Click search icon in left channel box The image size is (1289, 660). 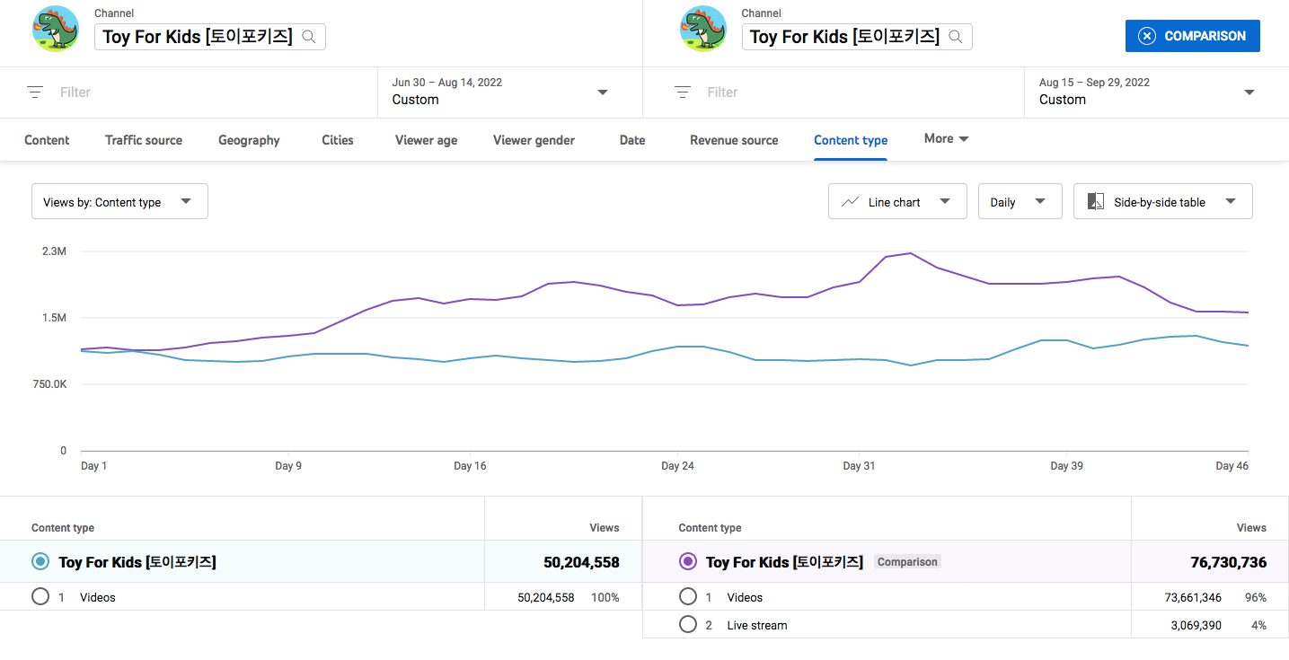(x=309, y=37)
